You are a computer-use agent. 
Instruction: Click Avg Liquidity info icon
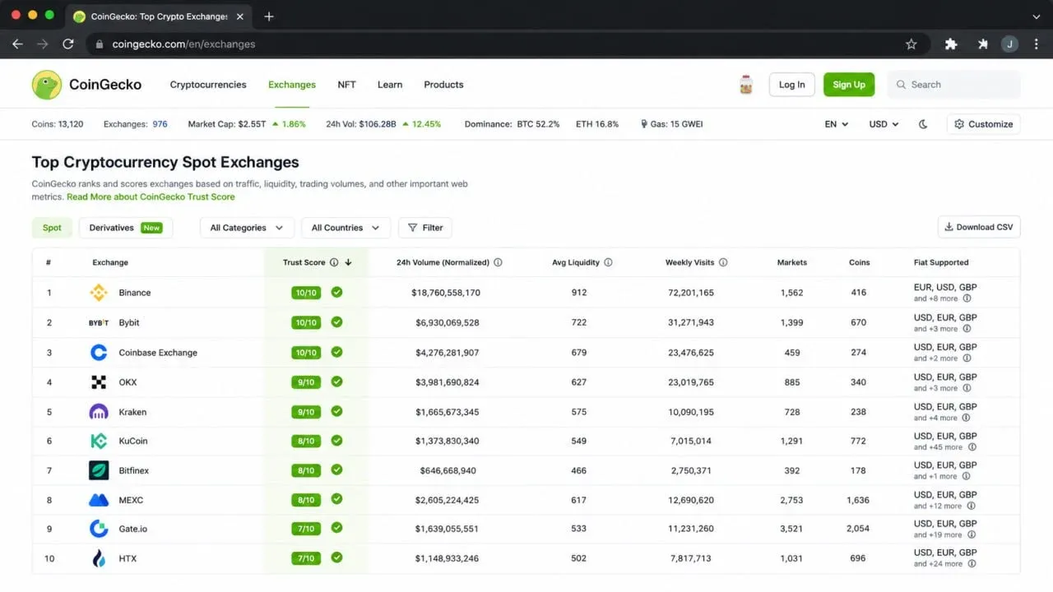[608, 263]
